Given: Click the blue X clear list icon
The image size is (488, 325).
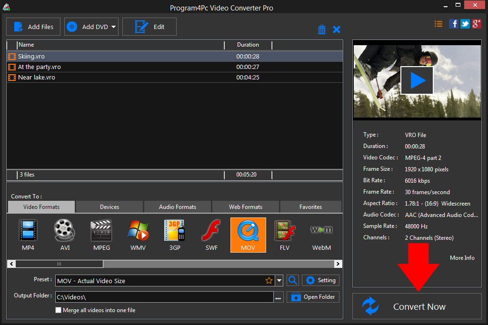Looking at the screenshot, I should (337, 30).
